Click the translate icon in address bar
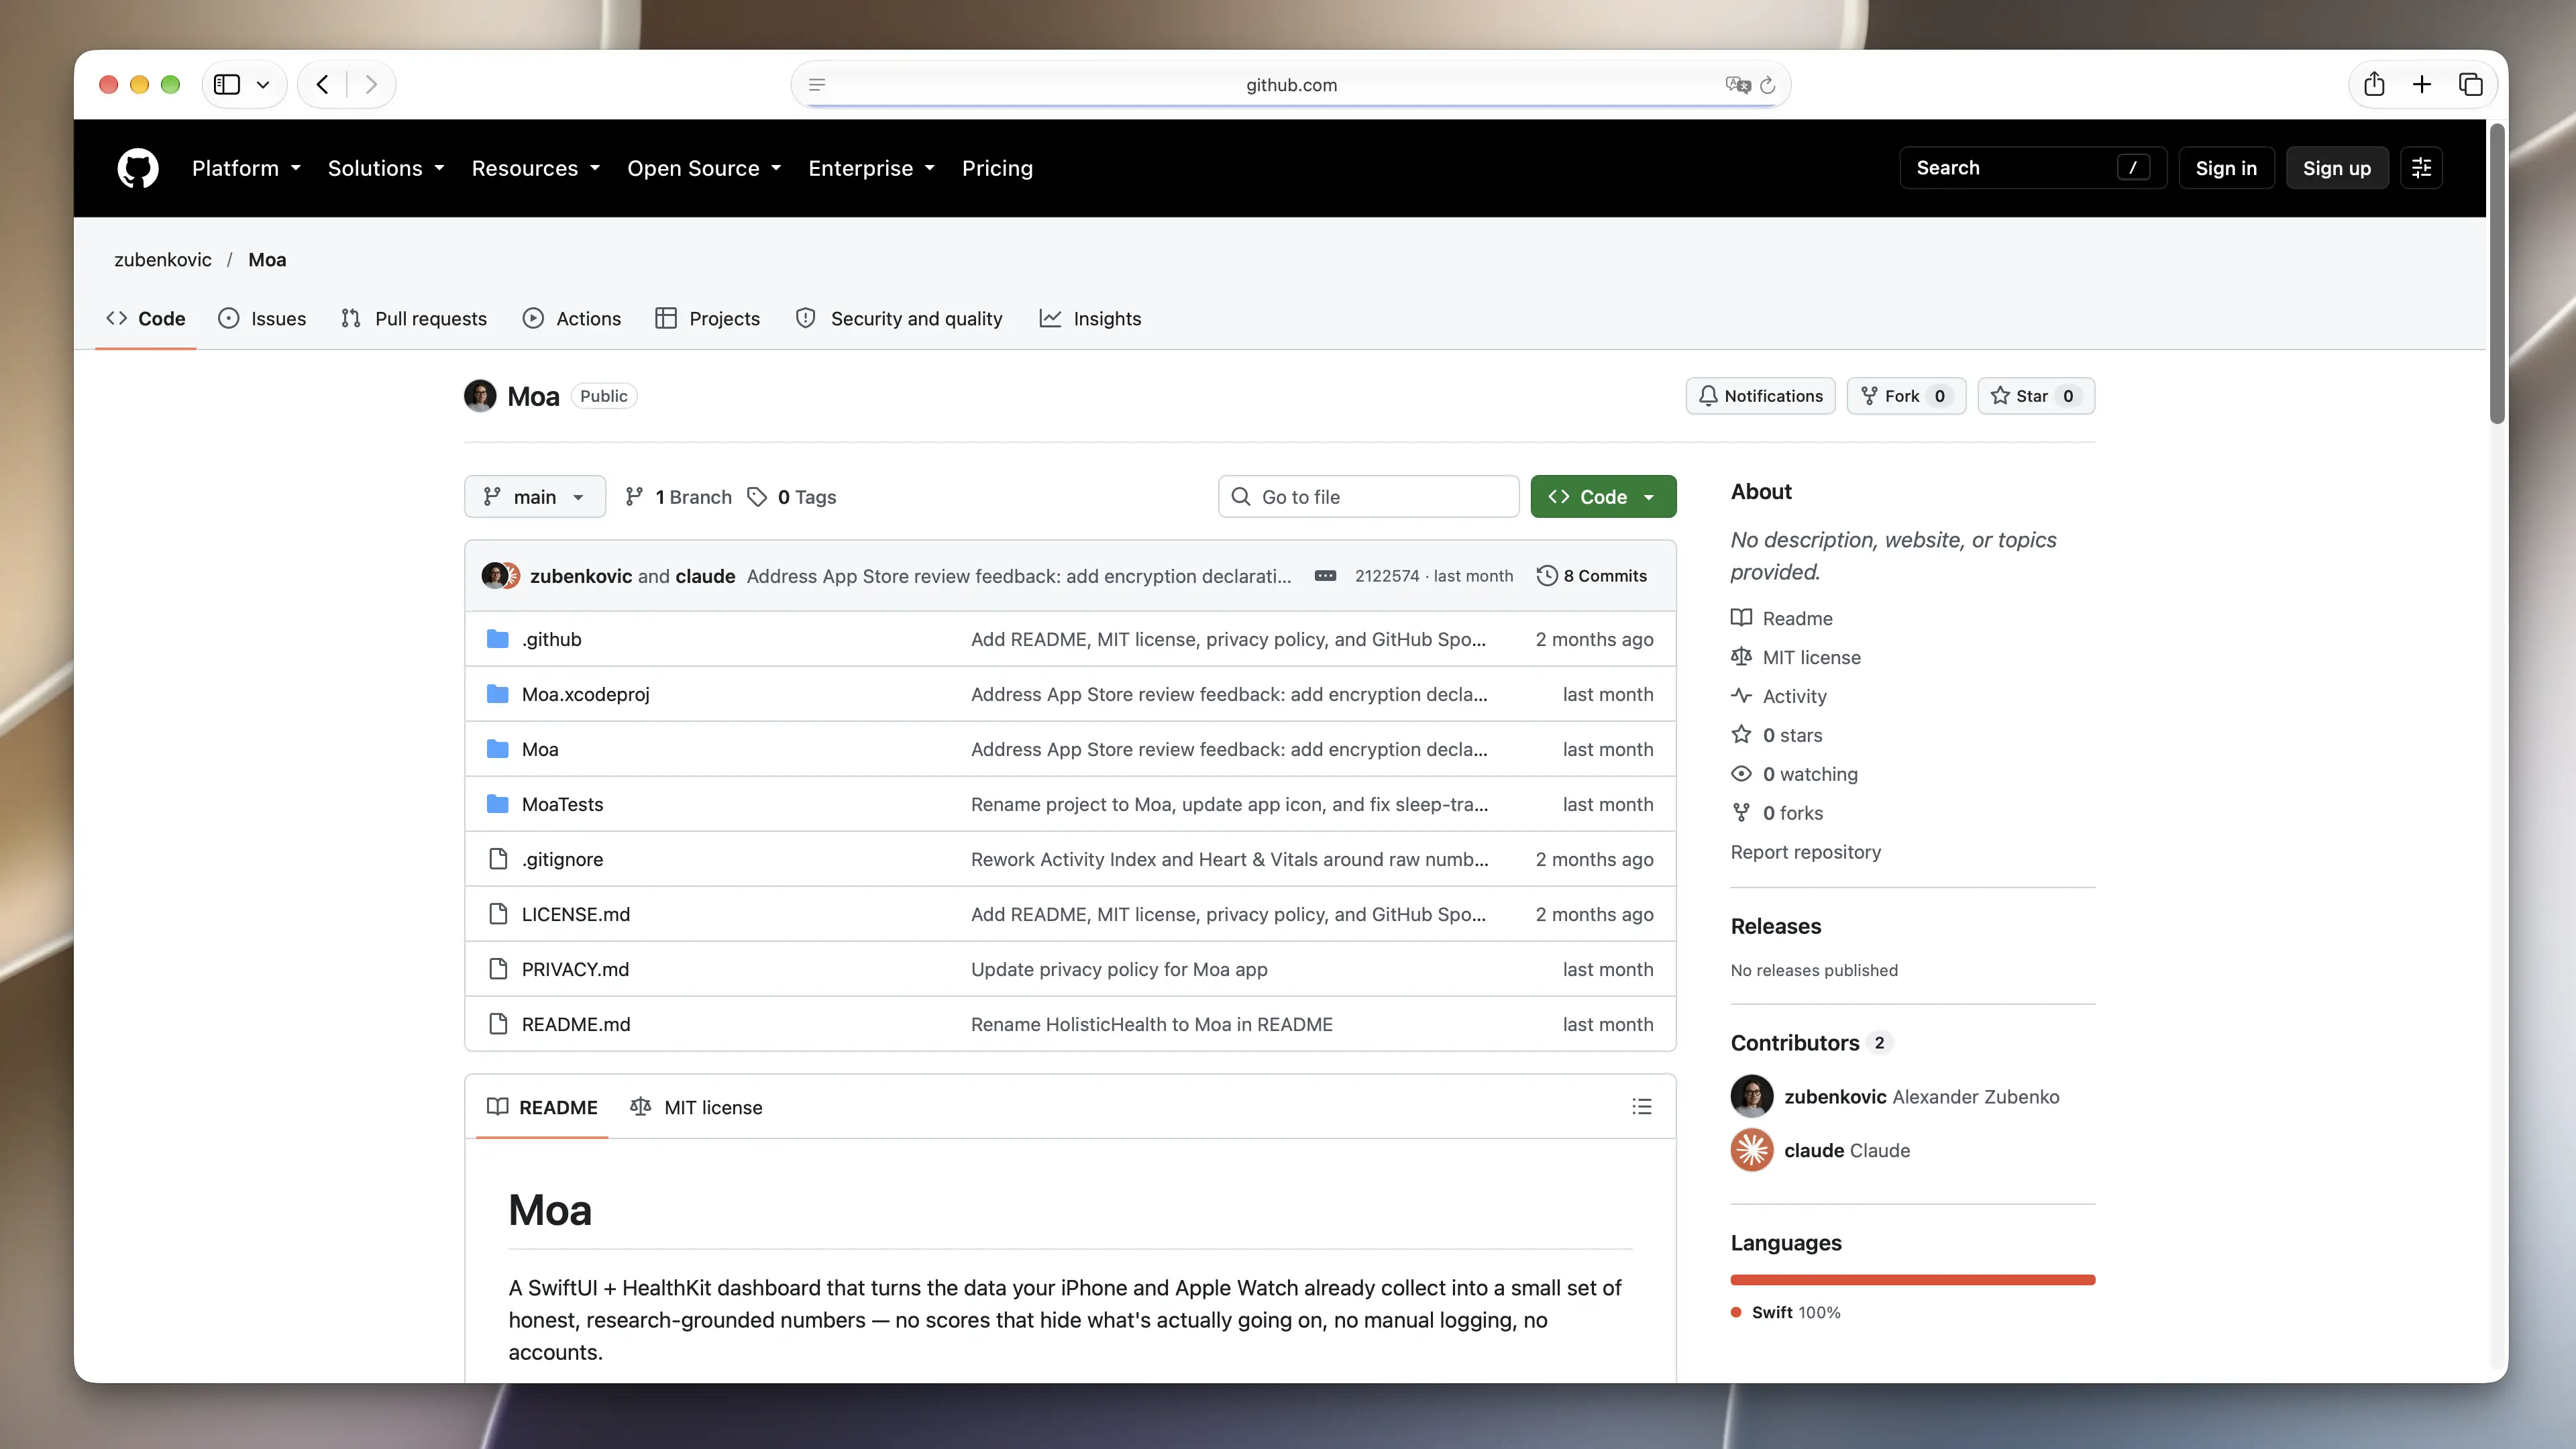 click(x=1738, y=85)
